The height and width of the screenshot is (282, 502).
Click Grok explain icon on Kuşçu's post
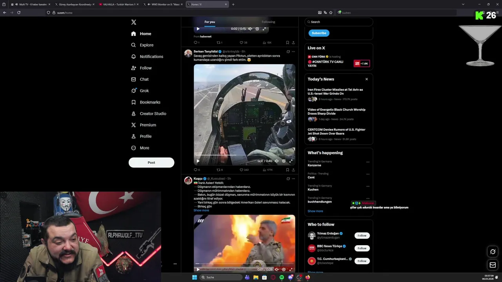pos(288,179)
